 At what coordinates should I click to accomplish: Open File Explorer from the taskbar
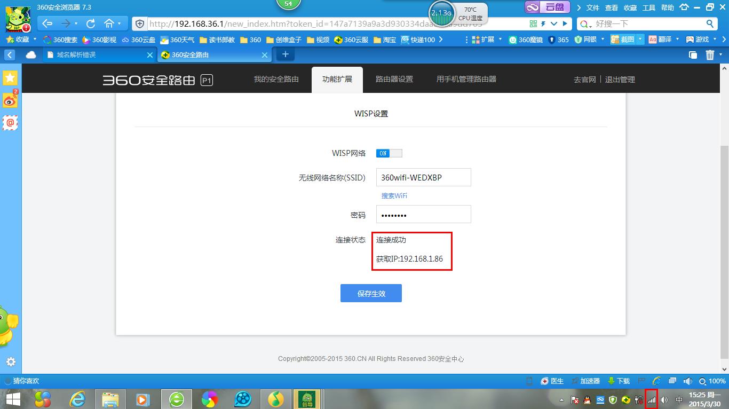click(110, 399)
